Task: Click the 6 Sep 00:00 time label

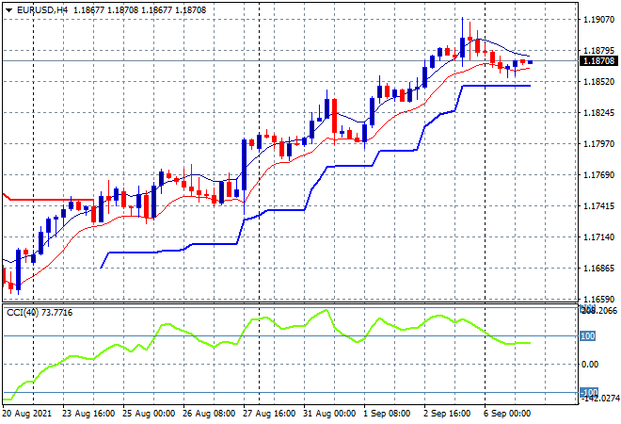Action: (x=507, y=414)
